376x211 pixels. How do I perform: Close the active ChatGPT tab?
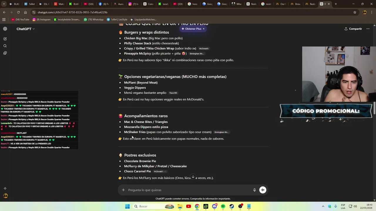[329, 4]
